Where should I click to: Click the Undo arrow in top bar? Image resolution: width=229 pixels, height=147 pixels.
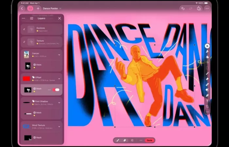point(183,8)
